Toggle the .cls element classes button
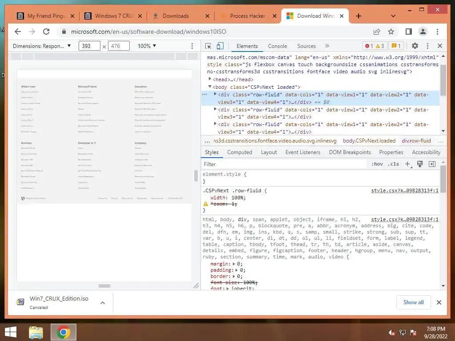455x341 pixels. pyautogui.click(x=394, y=164)
